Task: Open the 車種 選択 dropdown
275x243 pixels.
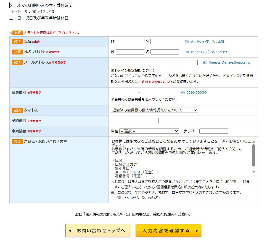Action: [x=149, y=131]
